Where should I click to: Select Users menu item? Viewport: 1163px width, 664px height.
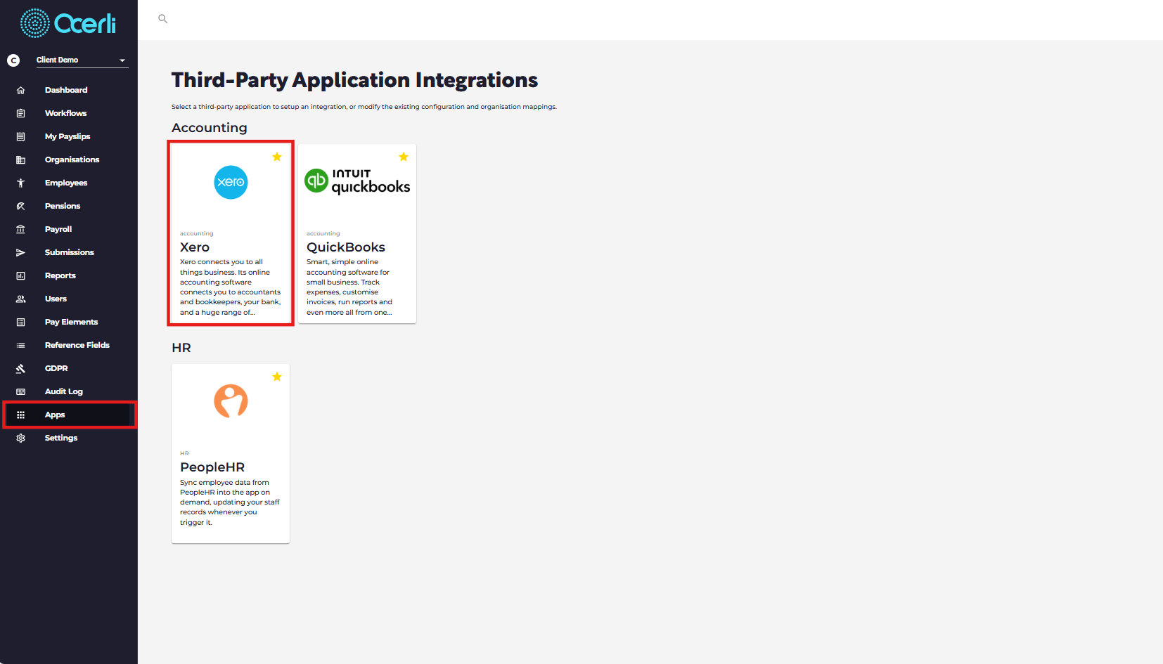pos(56,299)
